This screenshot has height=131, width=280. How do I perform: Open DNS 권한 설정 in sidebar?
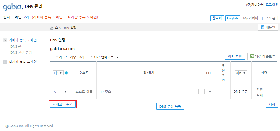[x=21, y=52]
